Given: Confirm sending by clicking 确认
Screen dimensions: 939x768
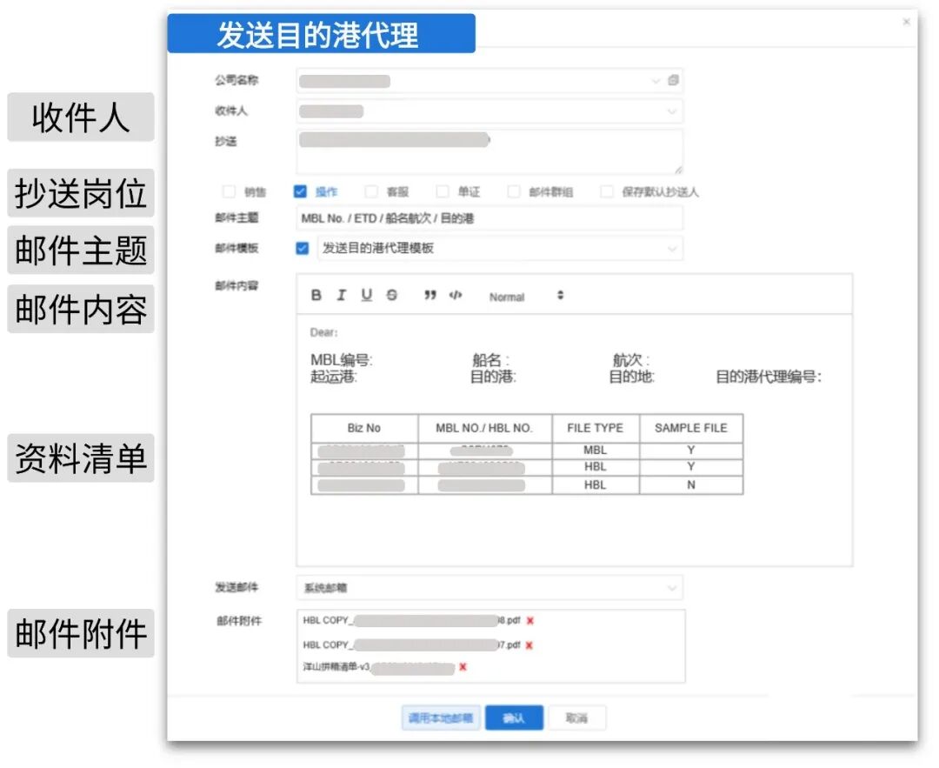Looking at the screenshot, I should pos(515,718).
